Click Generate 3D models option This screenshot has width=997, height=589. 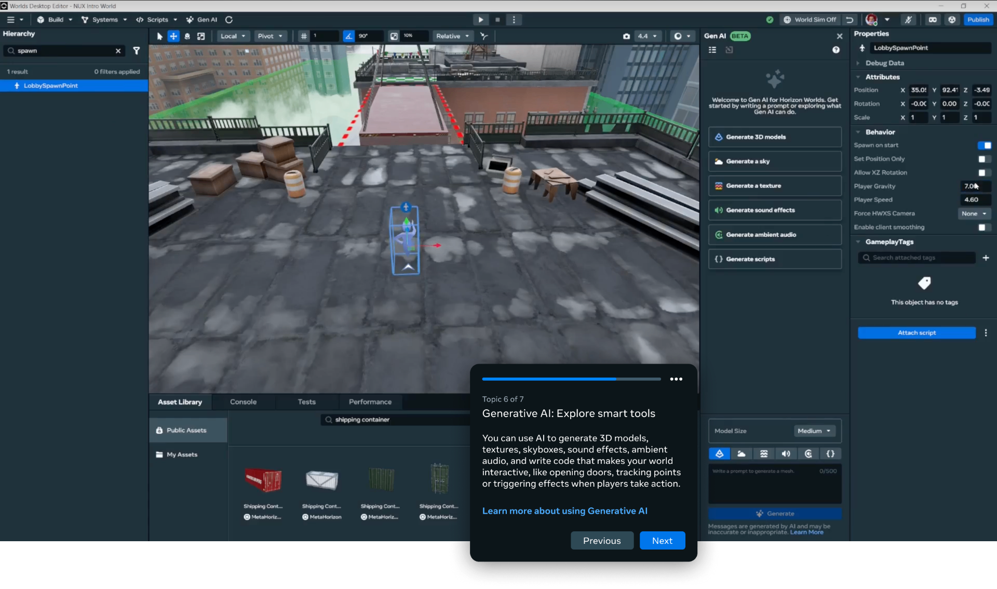click(x=775, y=137)
